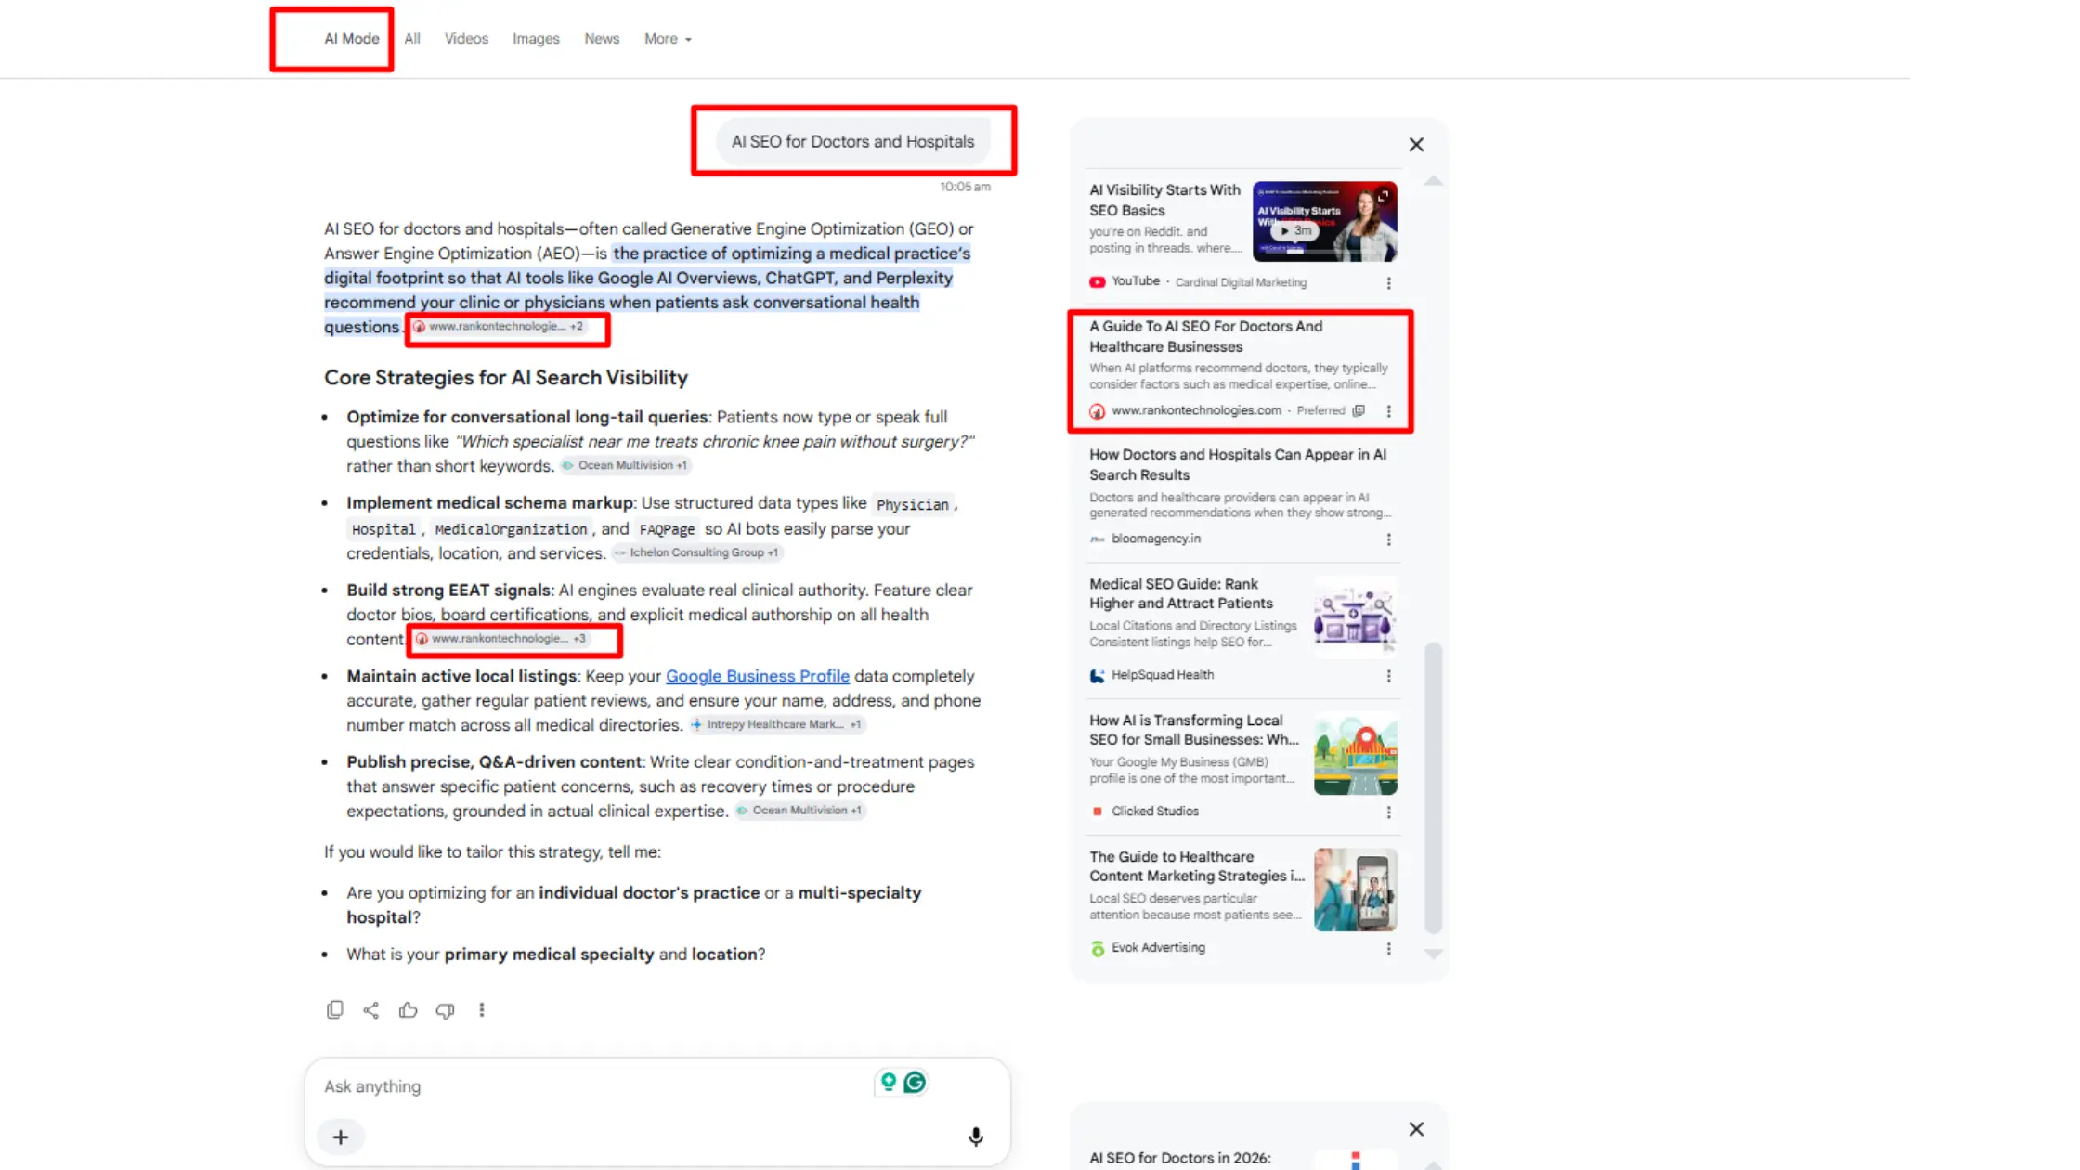Click the www.rankontechnologies.com source domain

(x=1196, y=410)
